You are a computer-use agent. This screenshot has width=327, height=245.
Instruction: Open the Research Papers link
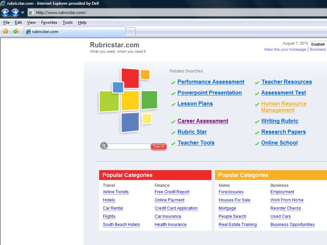tap(283, 132)
